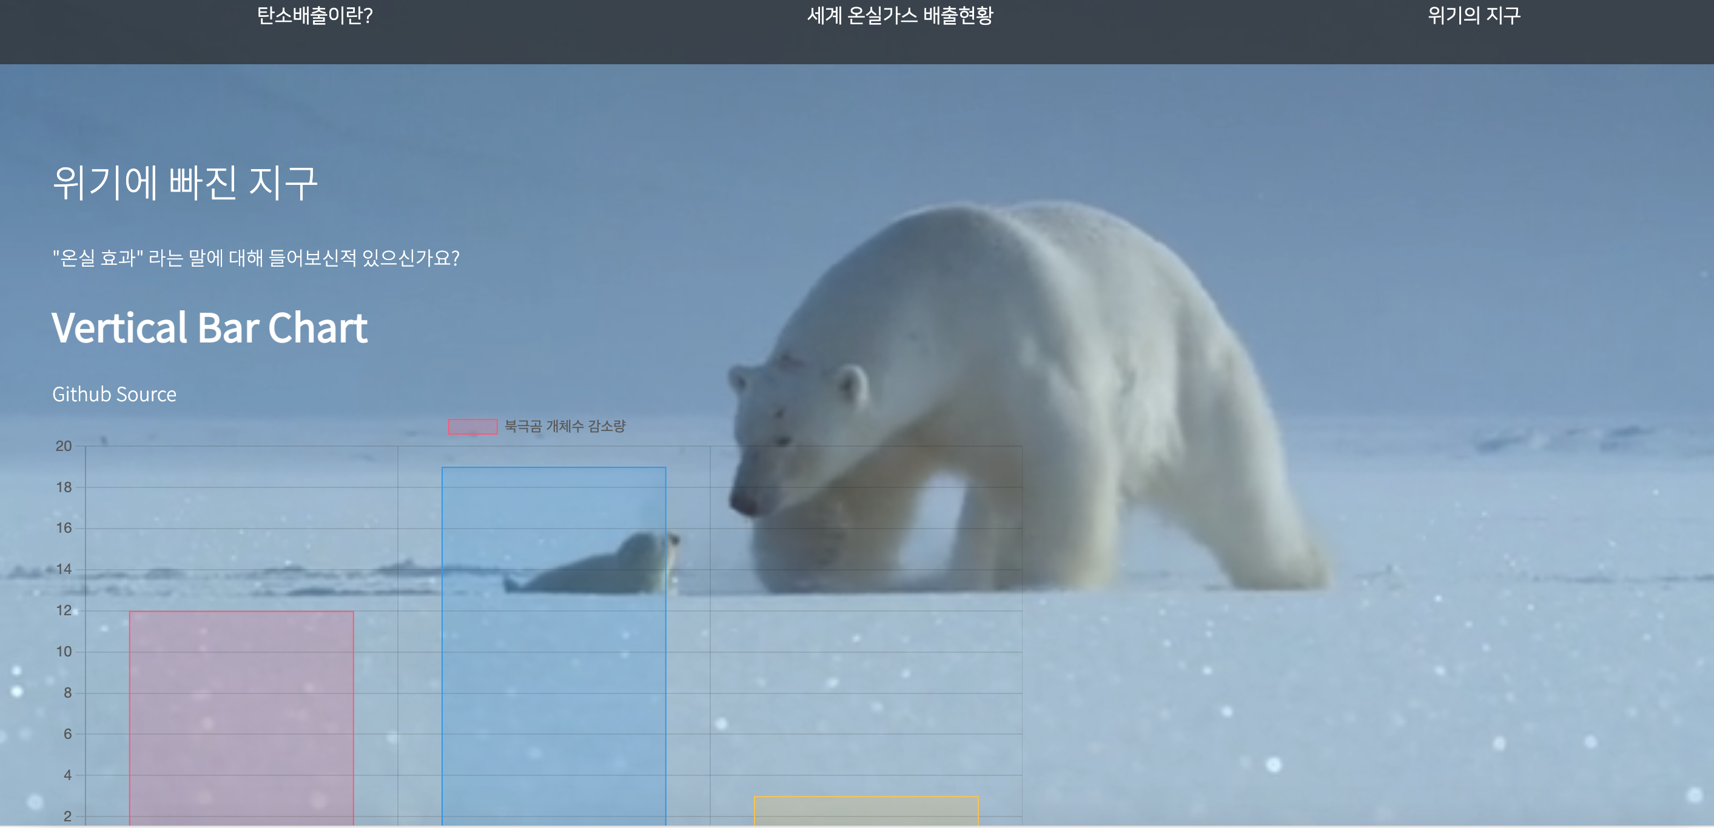This screenshot has height=828, width=1714.
Task: Open the 탄소배출이란? nav menu item
Action: (315, 15)
